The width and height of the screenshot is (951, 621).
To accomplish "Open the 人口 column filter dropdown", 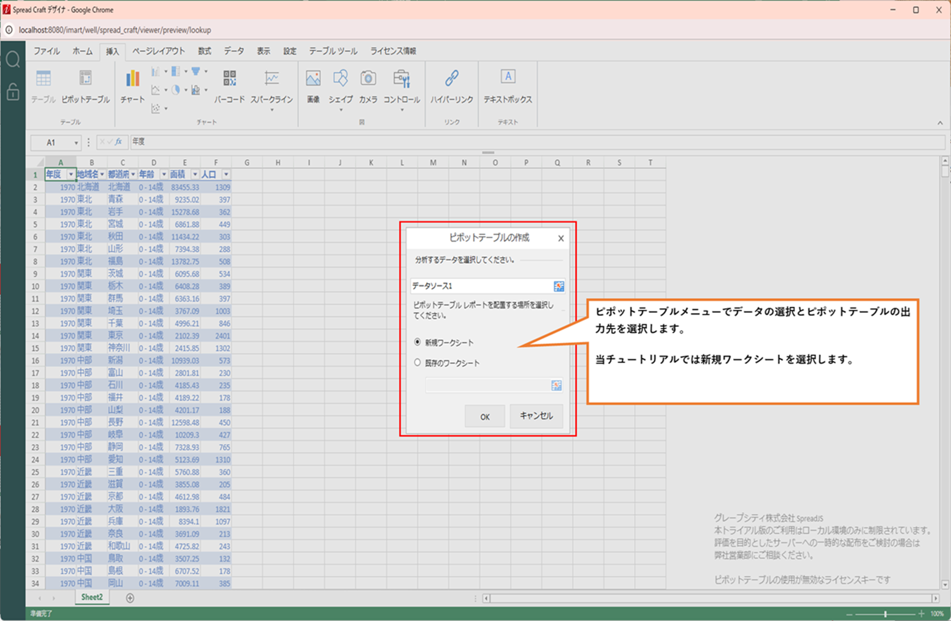I will point(226,174).
